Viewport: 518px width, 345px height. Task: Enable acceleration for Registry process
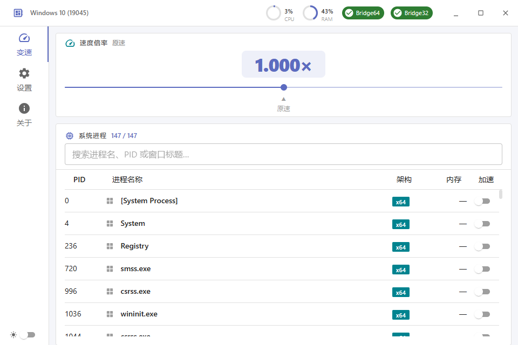[482, 246]
